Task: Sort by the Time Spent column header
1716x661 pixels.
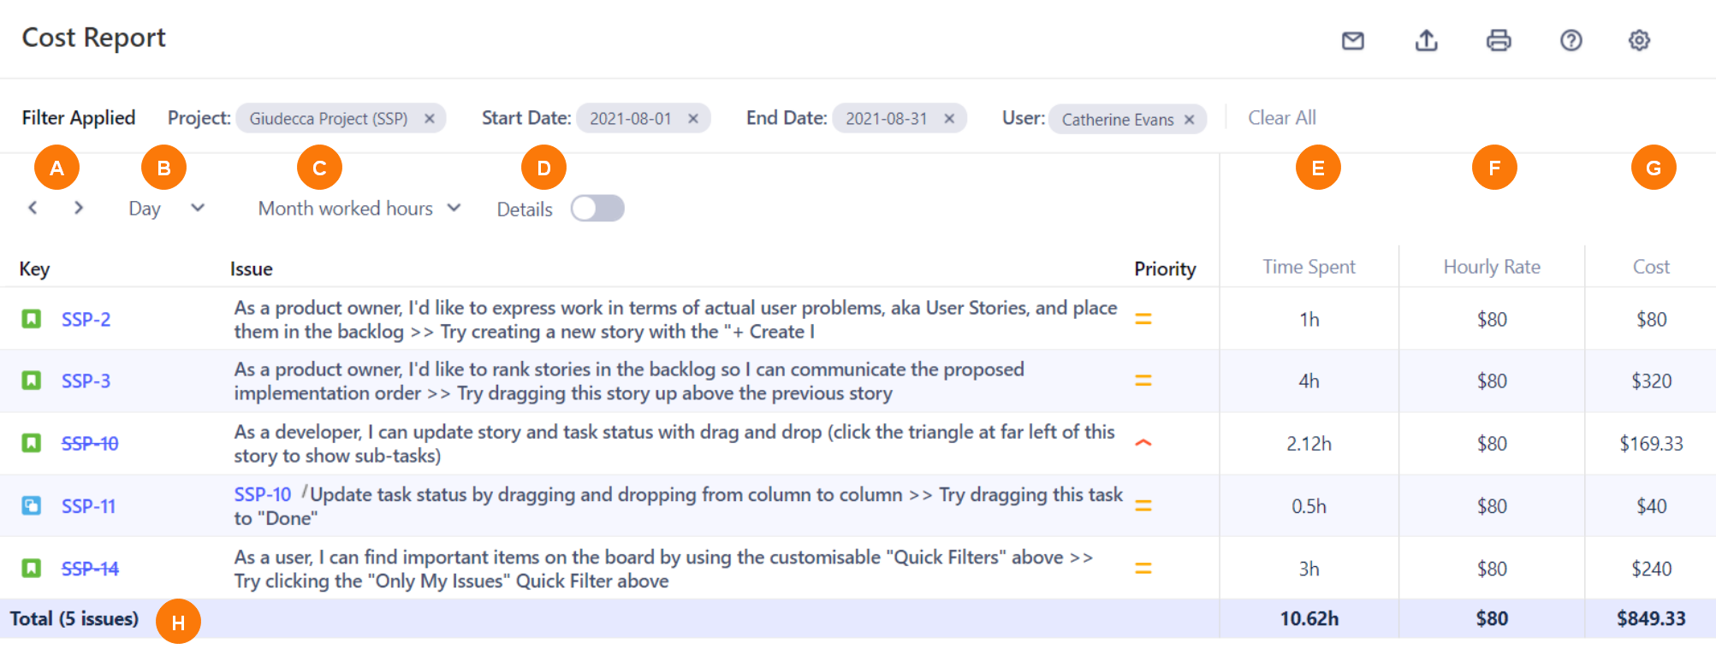Action: point(1309,267)
